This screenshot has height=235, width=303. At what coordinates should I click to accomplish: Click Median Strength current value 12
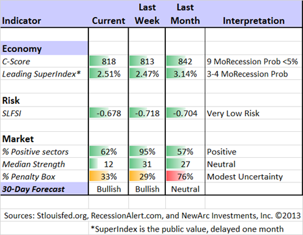tap(109, 164)
